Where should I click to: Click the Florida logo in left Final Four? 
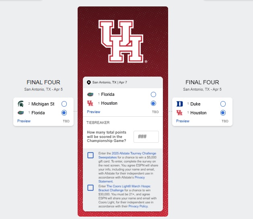(21, 113)
